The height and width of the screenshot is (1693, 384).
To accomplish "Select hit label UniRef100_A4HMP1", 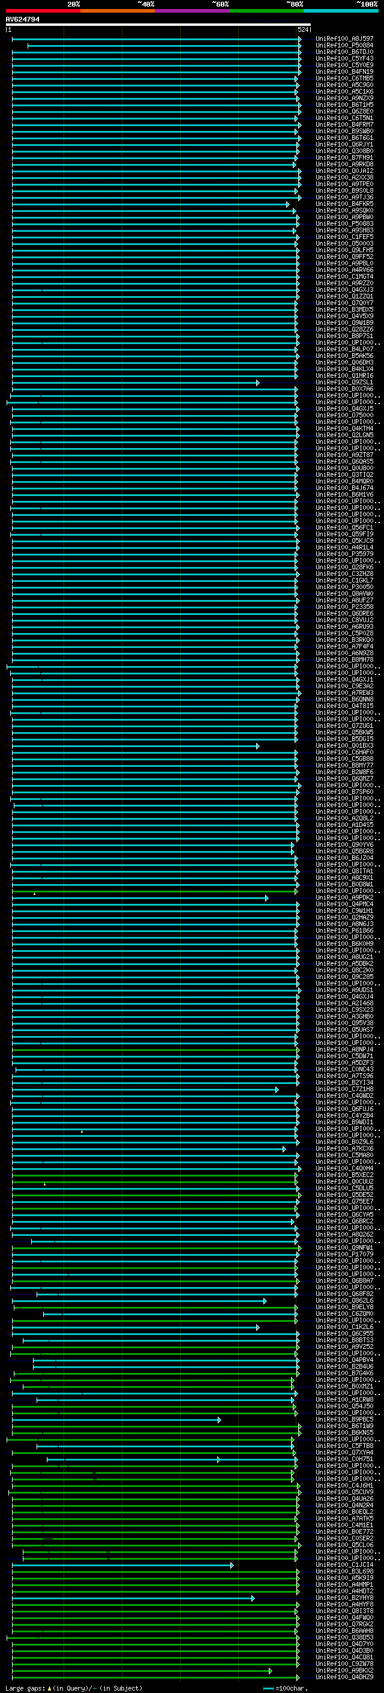I will click(344, 1584).
